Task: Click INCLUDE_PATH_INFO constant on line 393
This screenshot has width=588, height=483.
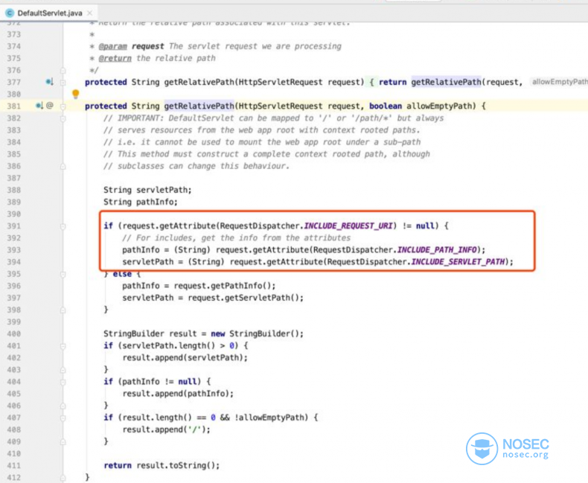Action: (x=437, y=250)
